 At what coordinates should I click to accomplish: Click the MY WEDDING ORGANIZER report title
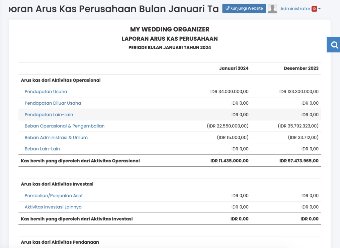(x=170, y=29)
